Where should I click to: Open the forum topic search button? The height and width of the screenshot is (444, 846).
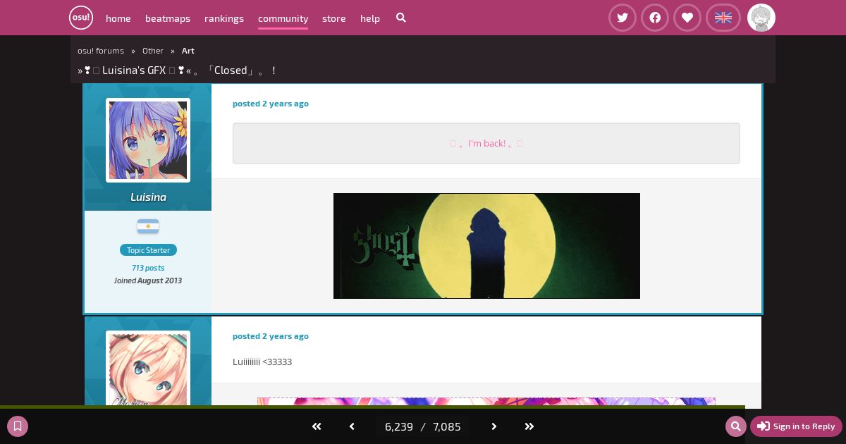736,426
